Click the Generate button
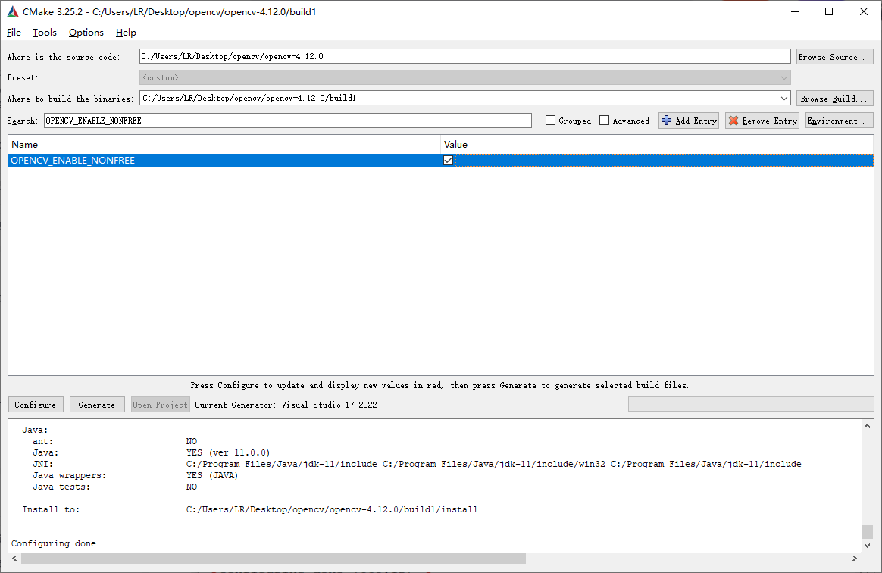Screen dimensions: 882x573 (x=97, y=405)
